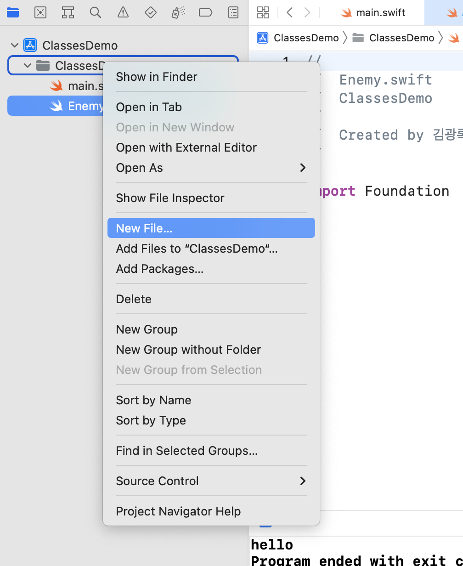Click the Foundation import in code editor
The width and height of the screenshot is (463, 566).
pos(407,191)
